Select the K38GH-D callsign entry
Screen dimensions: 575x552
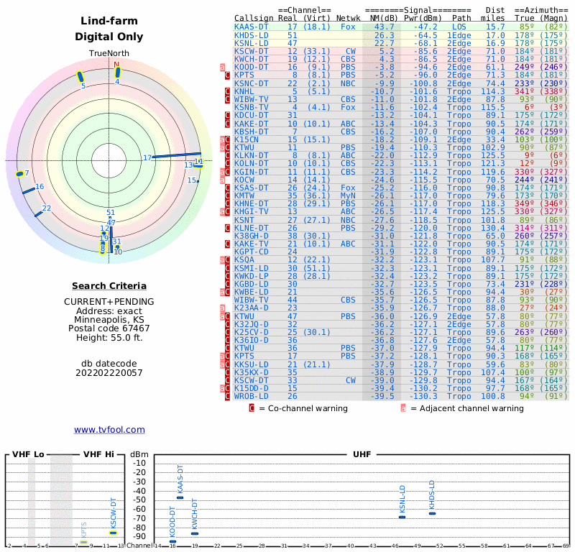click(251, 236)
